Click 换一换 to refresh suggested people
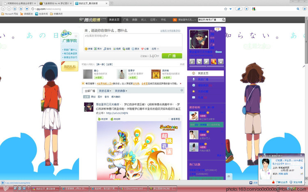Image resolution: width=308 pixels, height=192 pixels. coord(100,64)
